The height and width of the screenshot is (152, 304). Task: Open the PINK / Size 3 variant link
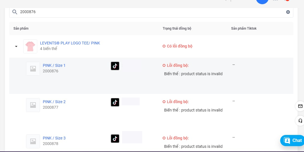pos(54,138)
